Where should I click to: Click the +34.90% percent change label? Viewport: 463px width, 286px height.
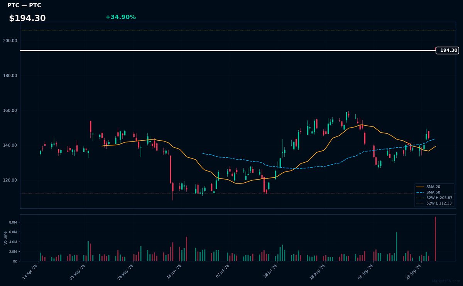[120, 17]
